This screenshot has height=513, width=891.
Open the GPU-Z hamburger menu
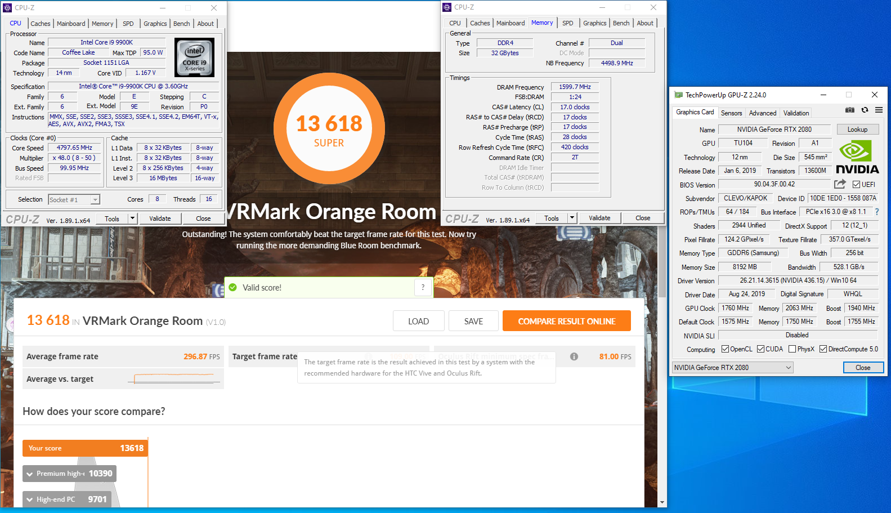coord(879,110)
